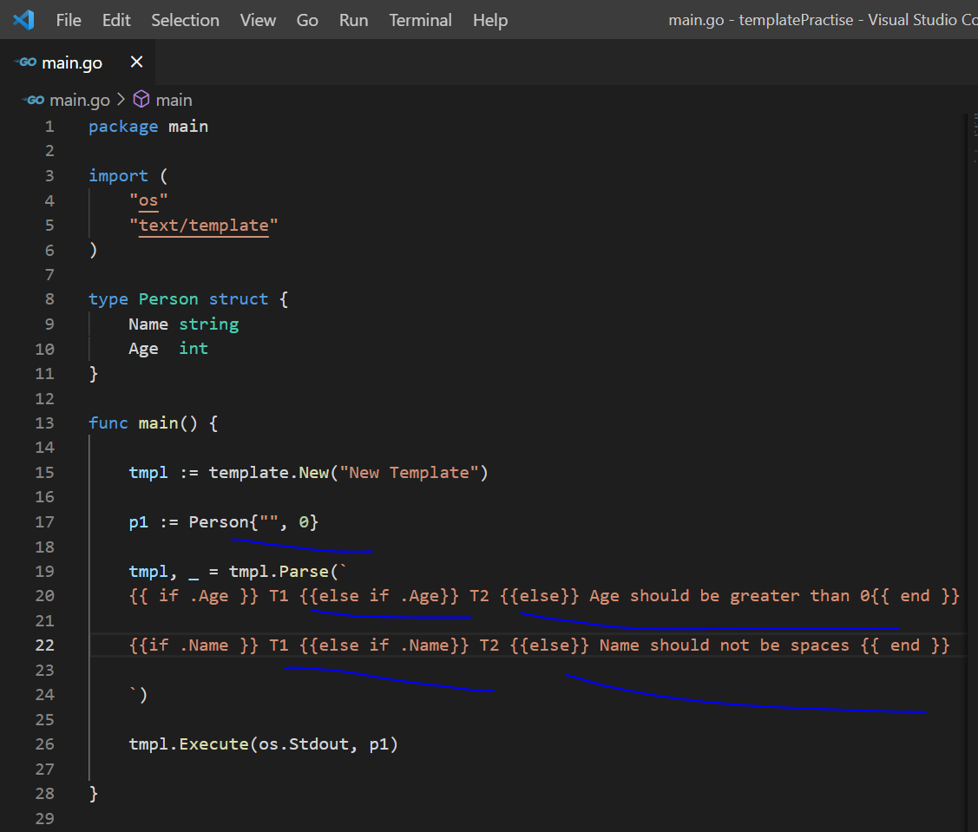Open the Run menu
The width and height of the screenshot is (978, 832).
pos(354,21)
